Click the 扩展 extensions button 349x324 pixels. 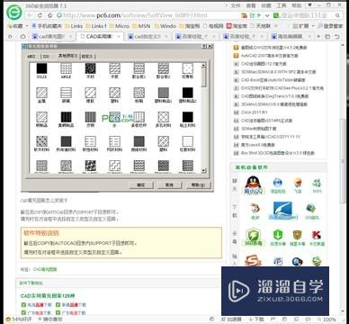300,26
